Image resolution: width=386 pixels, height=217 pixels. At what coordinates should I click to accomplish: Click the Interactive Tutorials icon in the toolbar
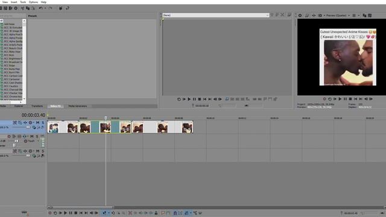tap(60, 8)
